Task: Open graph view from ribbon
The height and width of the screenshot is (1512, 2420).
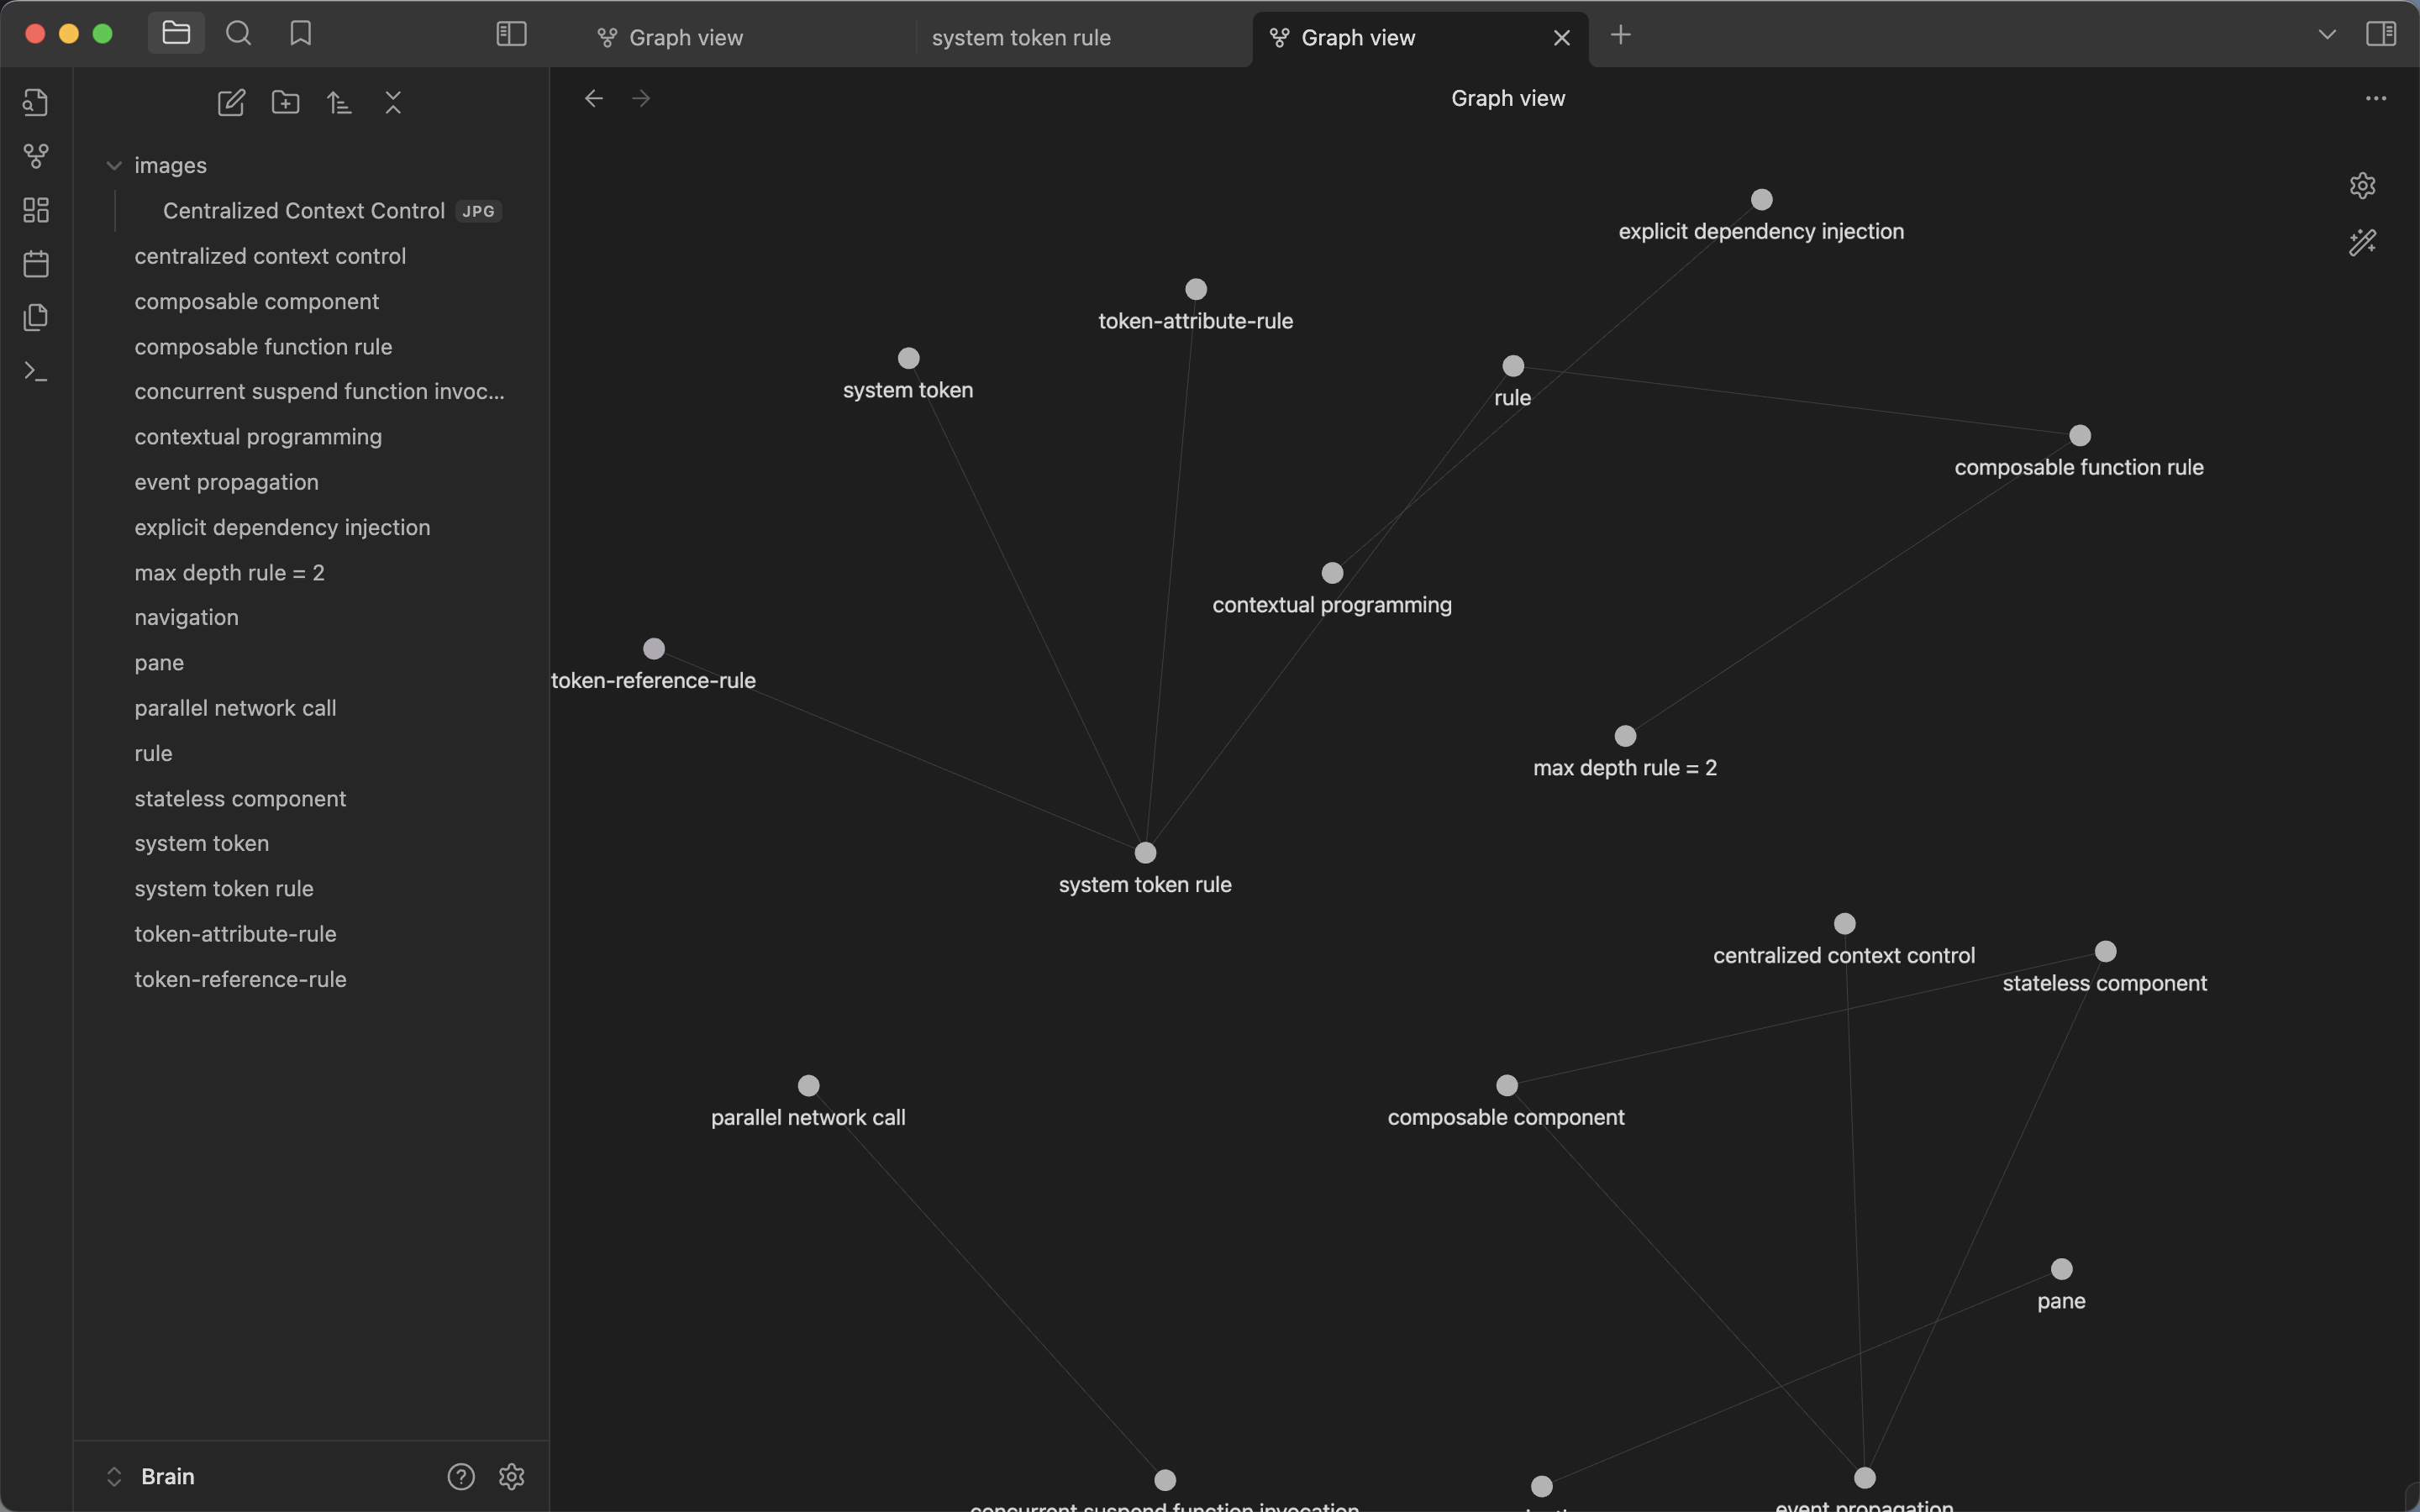Action: tap(36, 156)
